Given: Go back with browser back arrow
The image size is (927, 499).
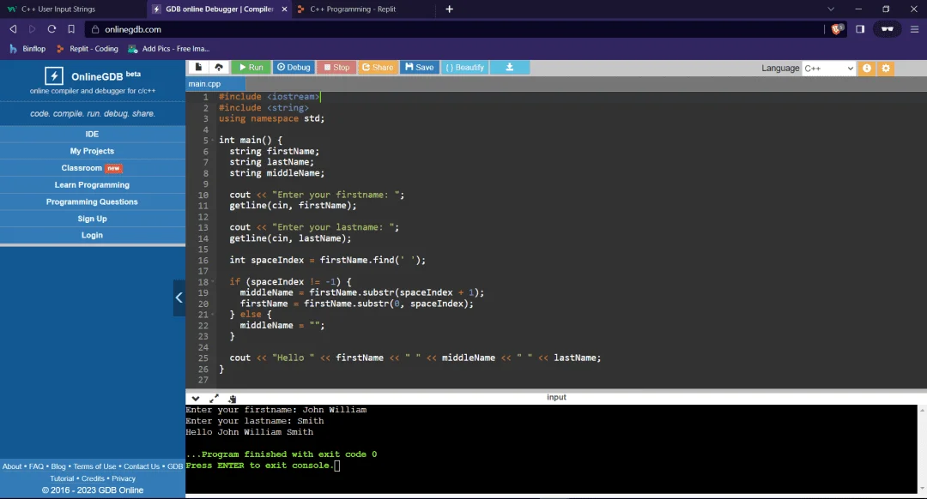Looking at the screenshot, I should [x=13, y=29].
